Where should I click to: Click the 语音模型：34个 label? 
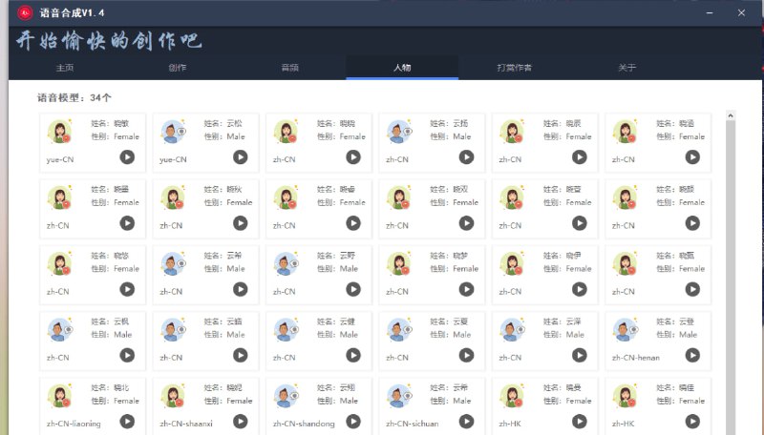[x=74, y=98]
